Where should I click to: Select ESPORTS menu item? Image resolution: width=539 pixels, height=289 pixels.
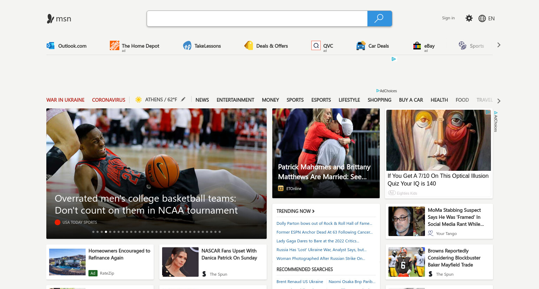click(x=321, y=100)
